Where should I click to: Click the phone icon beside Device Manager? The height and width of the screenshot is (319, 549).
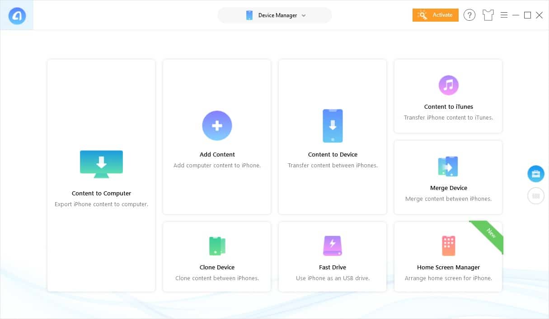[x=249, y=15]
